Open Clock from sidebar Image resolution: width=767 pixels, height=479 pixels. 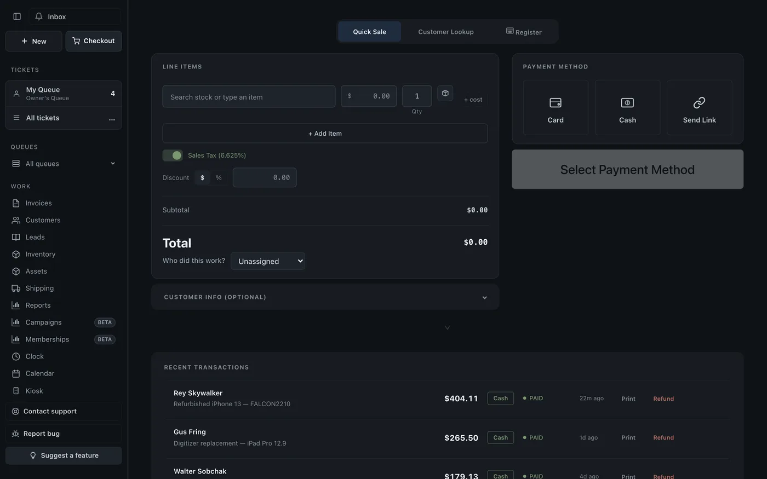64,356
